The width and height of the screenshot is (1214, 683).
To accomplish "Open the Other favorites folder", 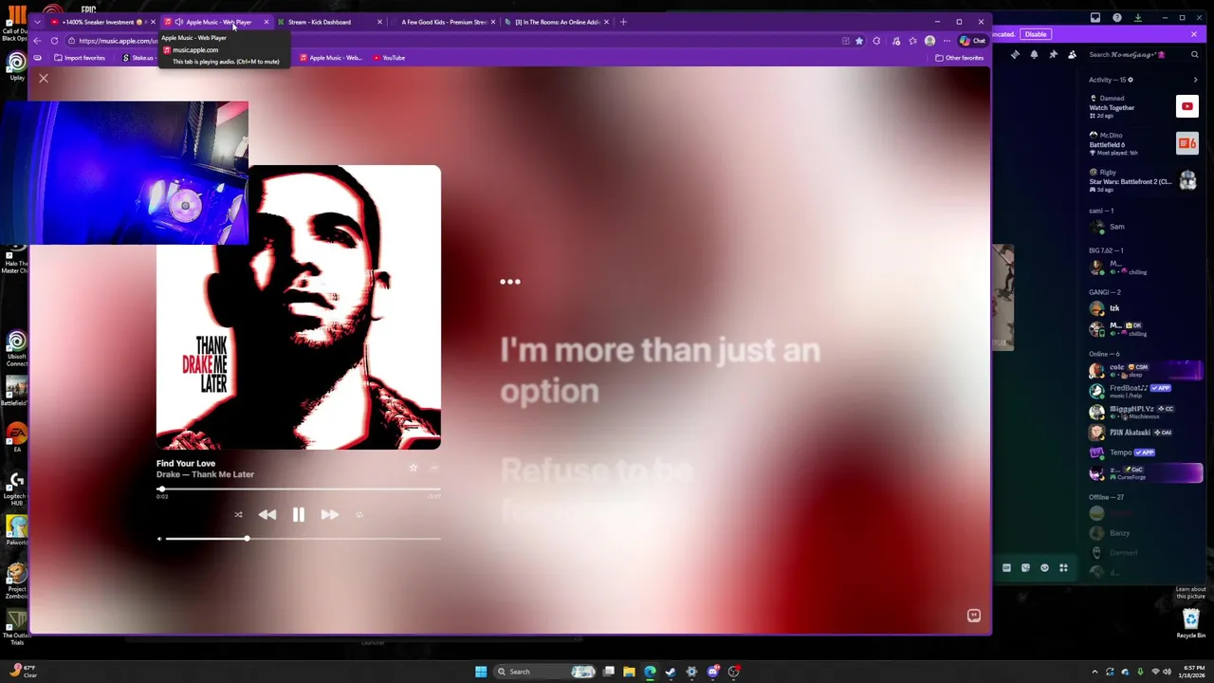I will [x=959, y=58].
